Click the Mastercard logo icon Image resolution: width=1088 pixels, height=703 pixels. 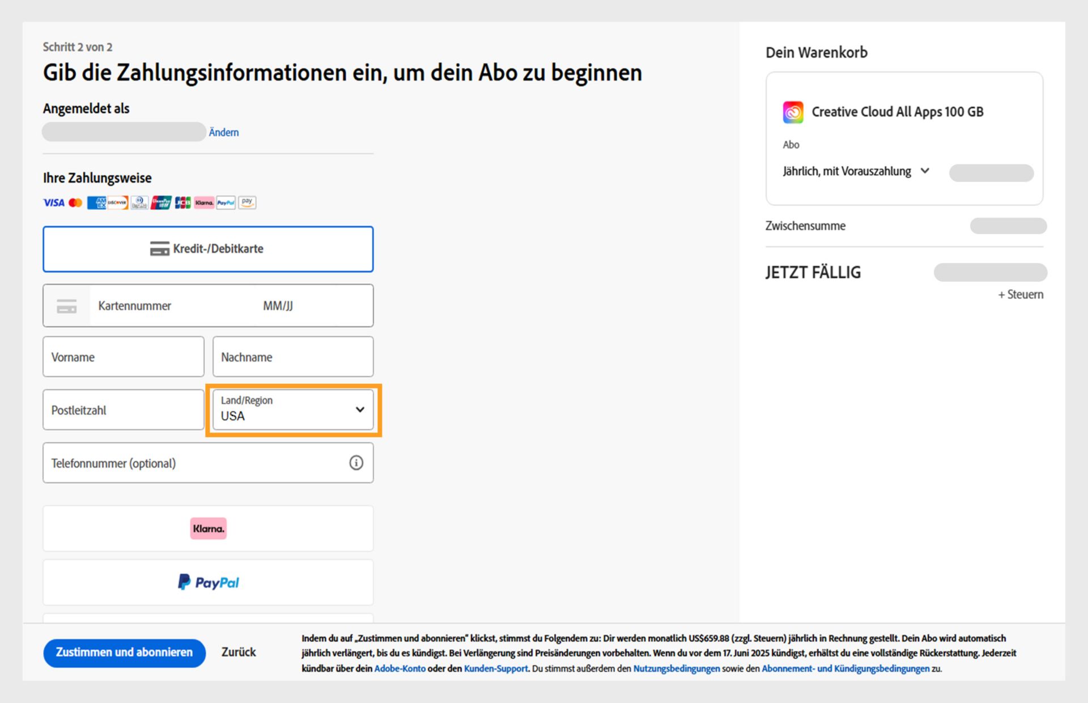(75, 202)
